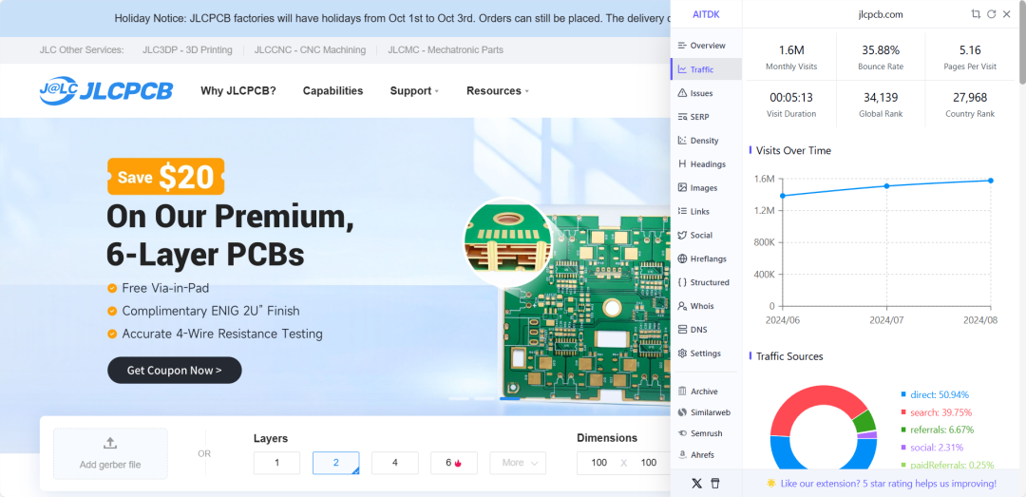Click the Country Rank 27,968 value
This screenshot has height=497, width=1026.
(970, 98)
